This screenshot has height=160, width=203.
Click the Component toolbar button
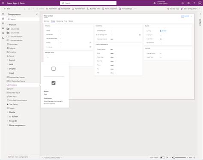point(64,9)
